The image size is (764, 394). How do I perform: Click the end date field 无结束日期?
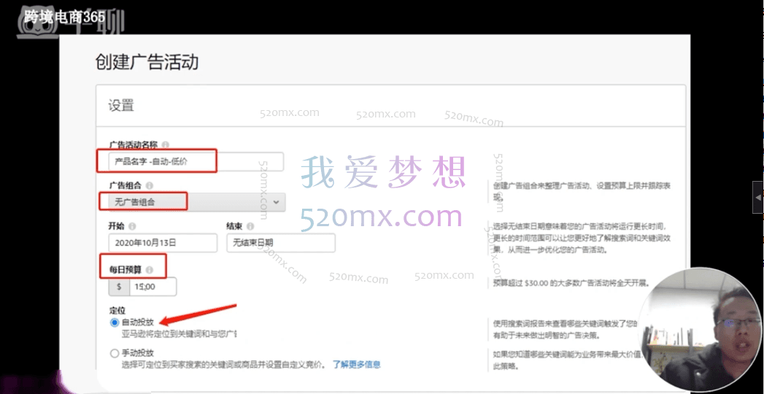click(281, 242)
